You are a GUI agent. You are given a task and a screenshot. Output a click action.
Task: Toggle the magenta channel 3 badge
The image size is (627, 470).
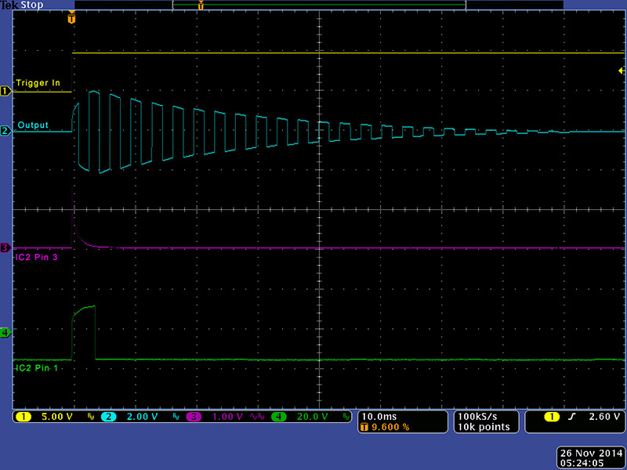[194, 417]
